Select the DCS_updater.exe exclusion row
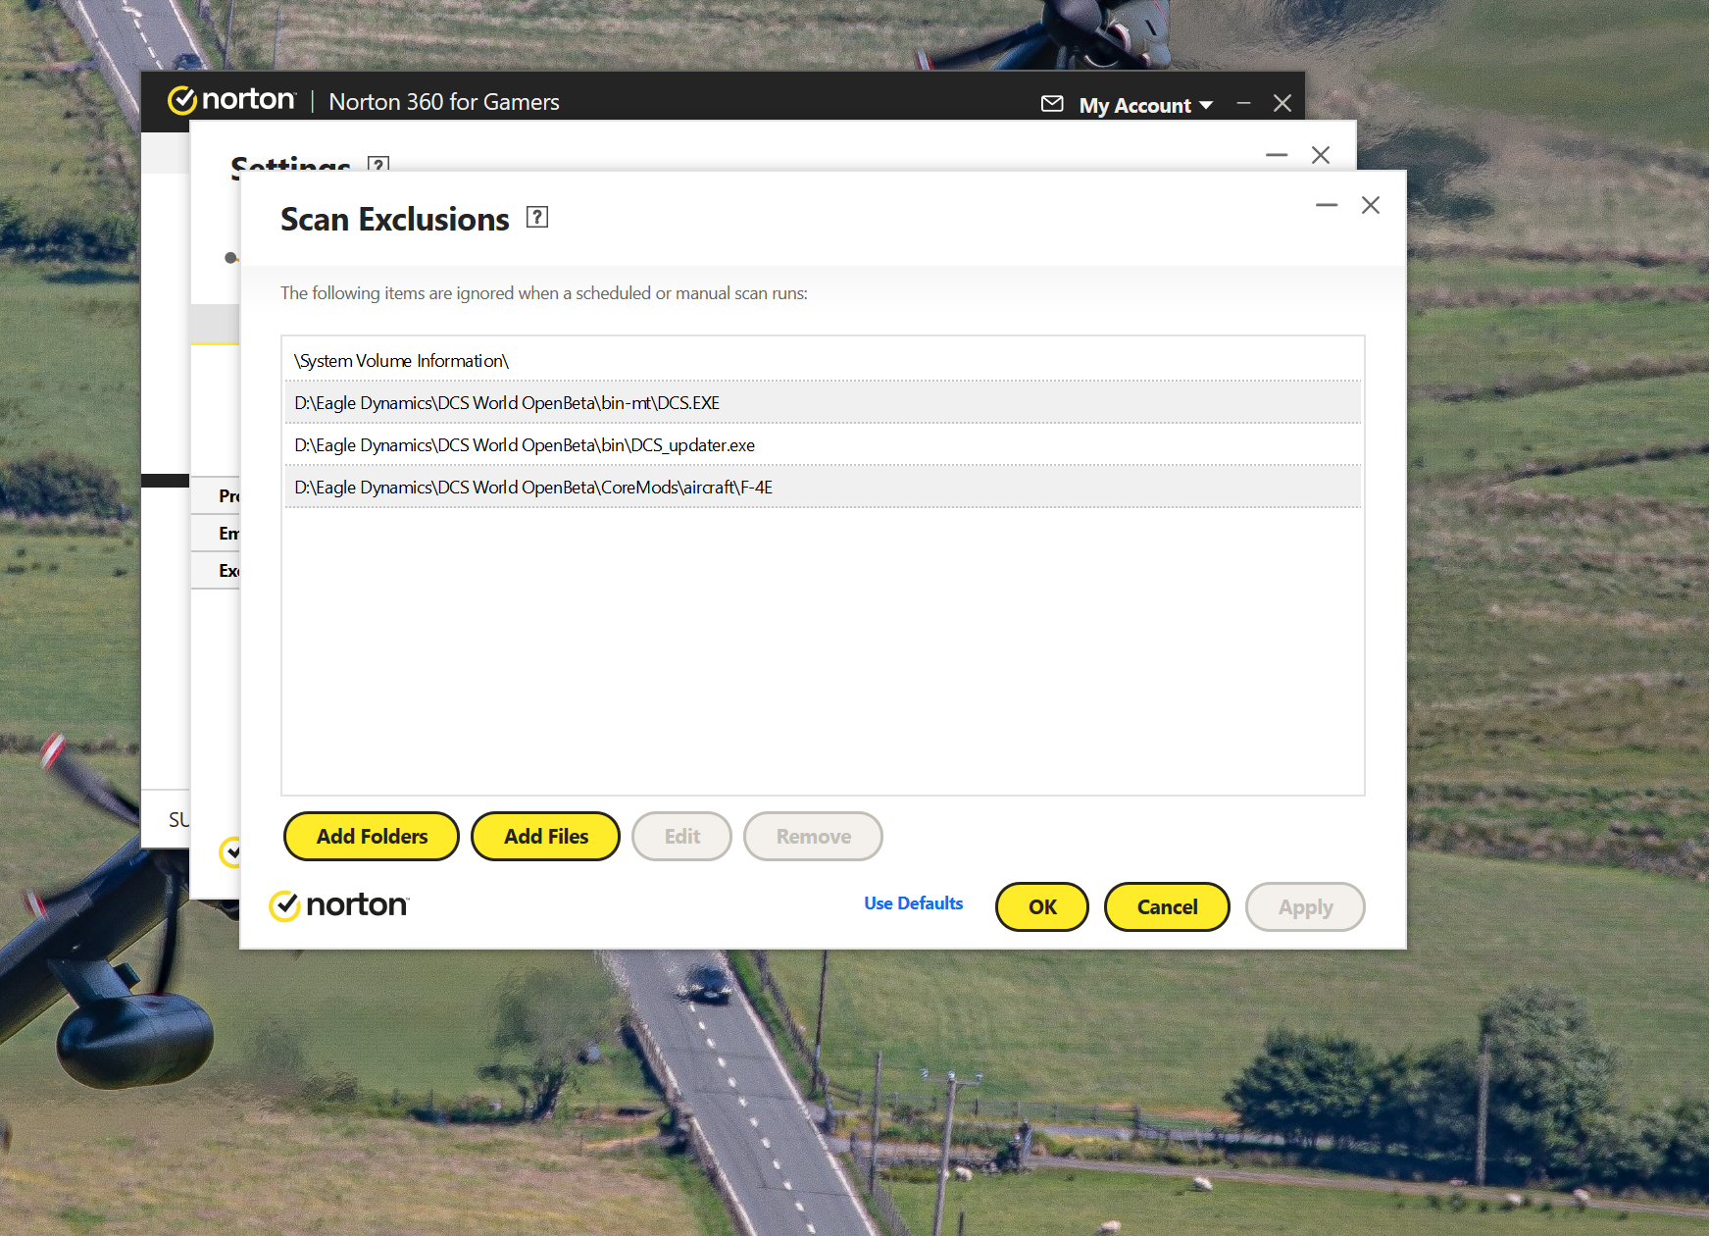1709x1236 pixels. coord(823,444)
